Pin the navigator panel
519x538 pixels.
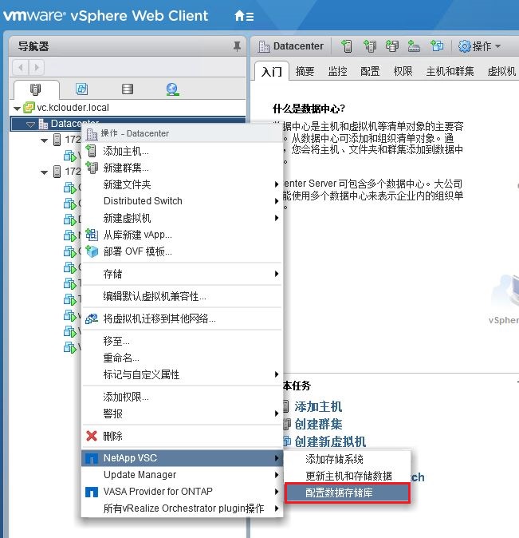(x=237, y=46)
